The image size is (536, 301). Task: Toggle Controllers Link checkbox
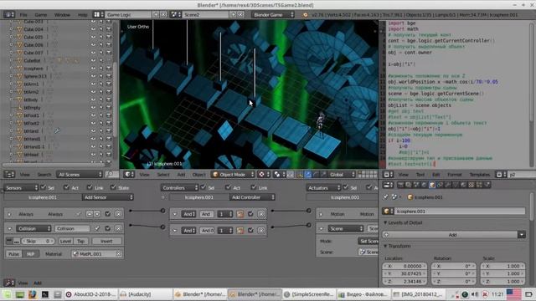point(253,187)
